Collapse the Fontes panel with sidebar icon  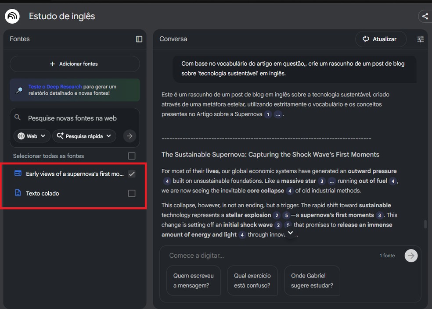pos(139,39)
